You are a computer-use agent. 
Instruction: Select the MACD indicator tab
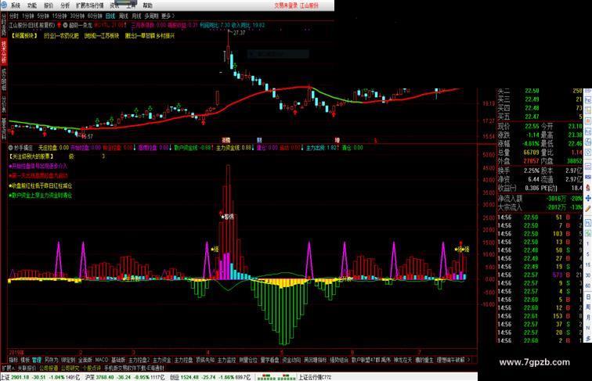(102, 360)
